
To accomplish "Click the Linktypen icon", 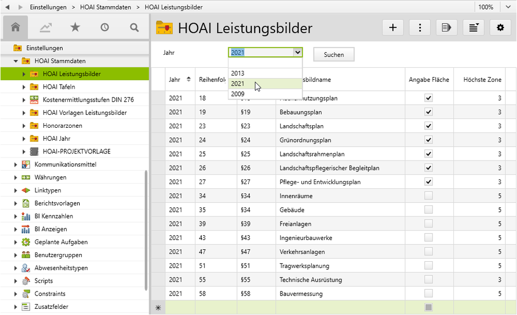I will [x=26, y=190].
